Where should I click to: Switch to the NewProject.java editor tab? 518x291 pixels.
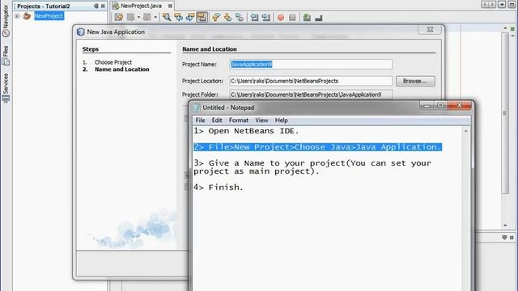(141, 6)
